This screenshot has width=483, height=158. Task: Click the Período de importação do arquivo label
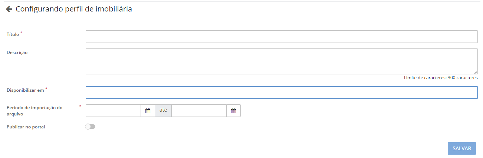pyautogui.click(x=34, y=111)
